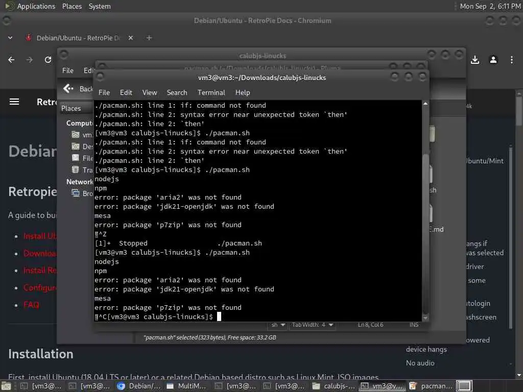The width and height of the screenshot is (523, 392).
Task: Open the Applications menu
Action: click(x=36, y=6)
